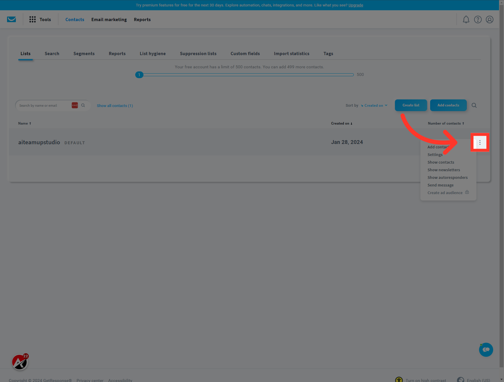Open the Tools apps grid icon

(32, 19)
